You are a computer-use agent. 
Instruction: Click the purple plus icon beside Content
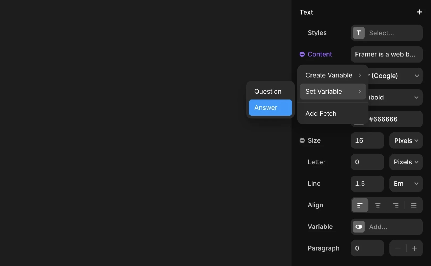tap(302, 54)
